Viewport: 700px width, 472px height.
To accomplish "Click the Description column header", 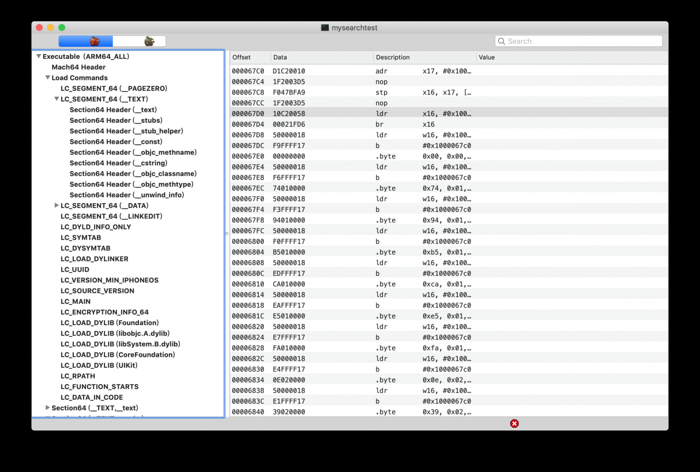I will click(424, 57).
